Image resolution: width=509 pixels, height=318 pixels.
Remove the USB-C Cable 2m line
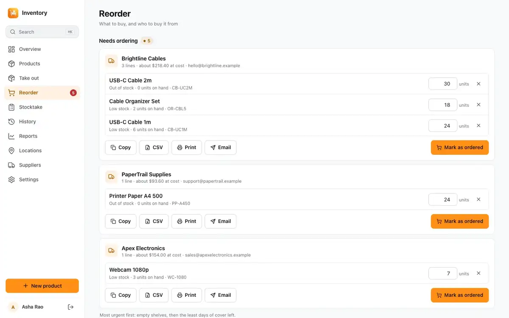point(478,84)
